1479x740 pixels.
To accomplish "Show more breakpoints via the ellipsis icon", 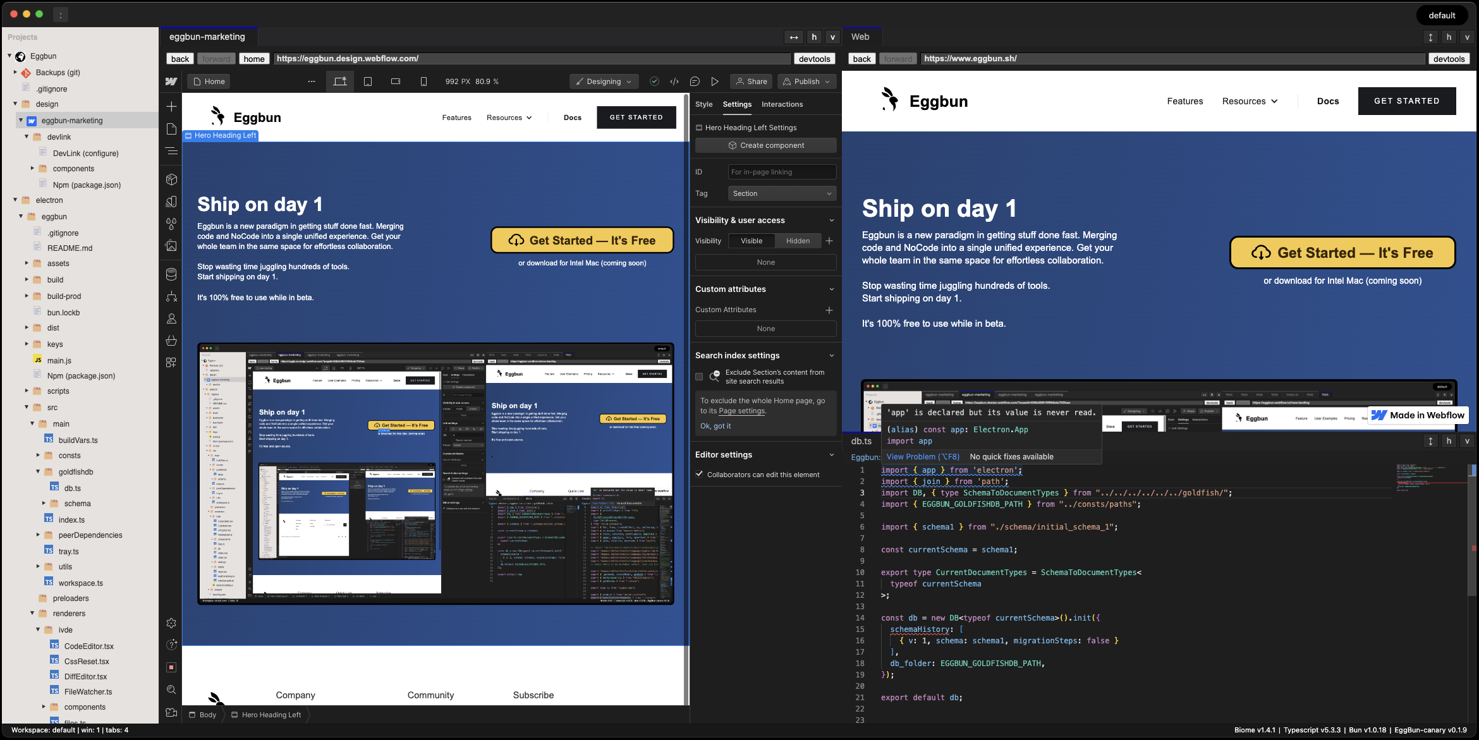I will (312, 82).
